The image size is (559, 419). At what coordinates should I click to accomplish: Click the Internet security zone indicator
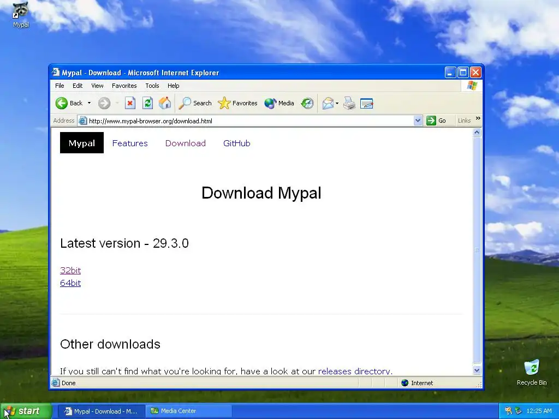tap(417, 383)
